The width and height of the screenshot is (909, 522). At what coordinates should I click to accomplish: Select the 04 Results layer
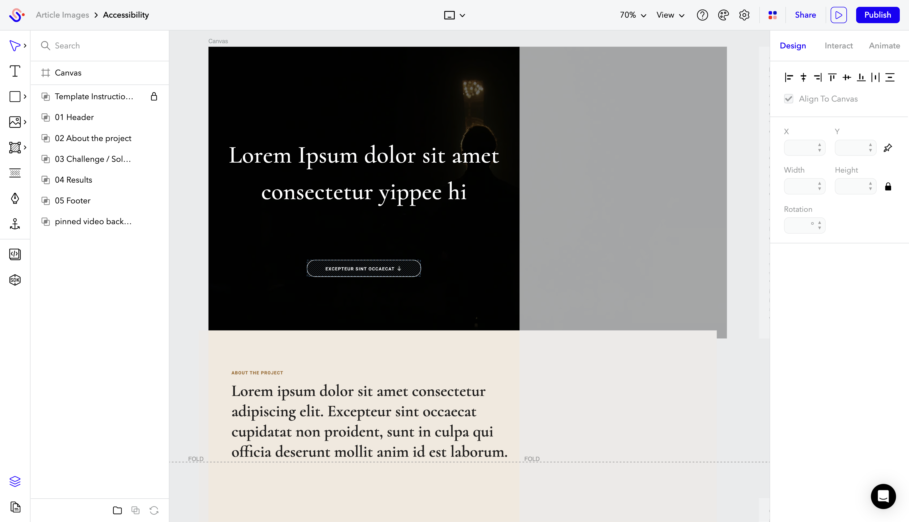100,180
